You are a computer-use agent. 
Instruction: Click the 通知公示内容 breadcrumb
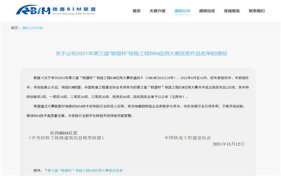(32, 28)
